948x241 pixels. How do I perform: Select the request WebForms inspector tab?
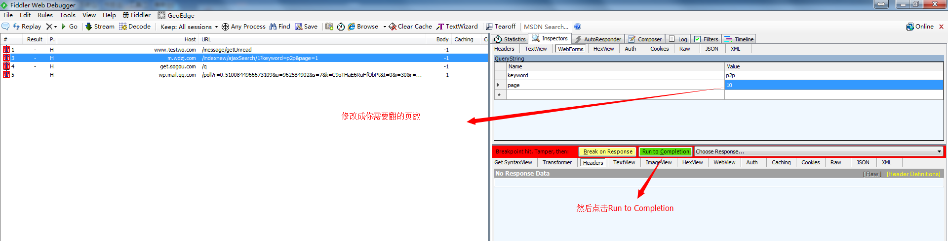[x=571, y=49]
